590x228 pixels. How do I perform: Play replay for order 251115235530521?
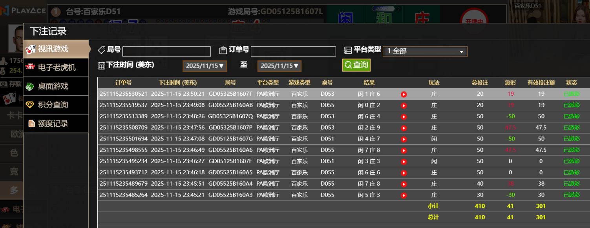(404, 94)
